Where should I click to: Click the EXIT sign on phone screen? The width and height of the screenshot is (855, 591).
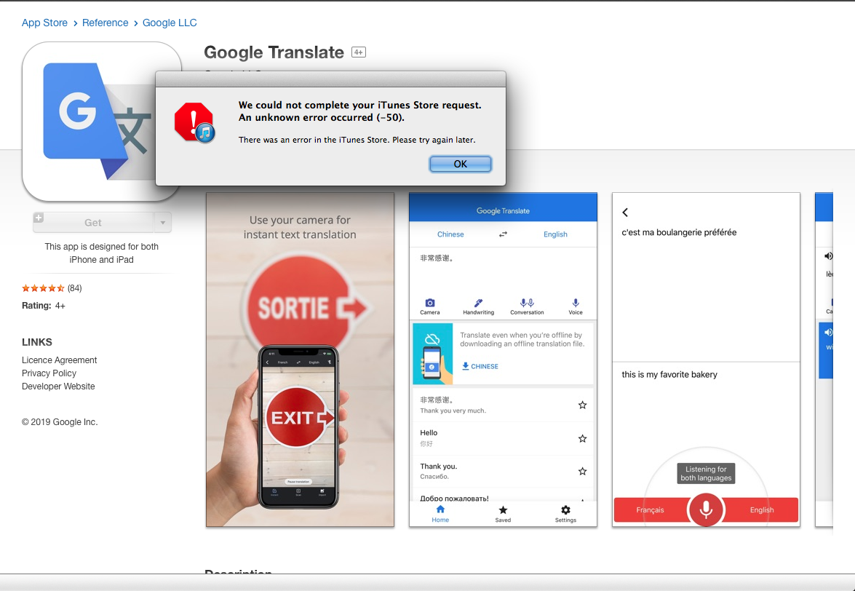tap(298, 418)
